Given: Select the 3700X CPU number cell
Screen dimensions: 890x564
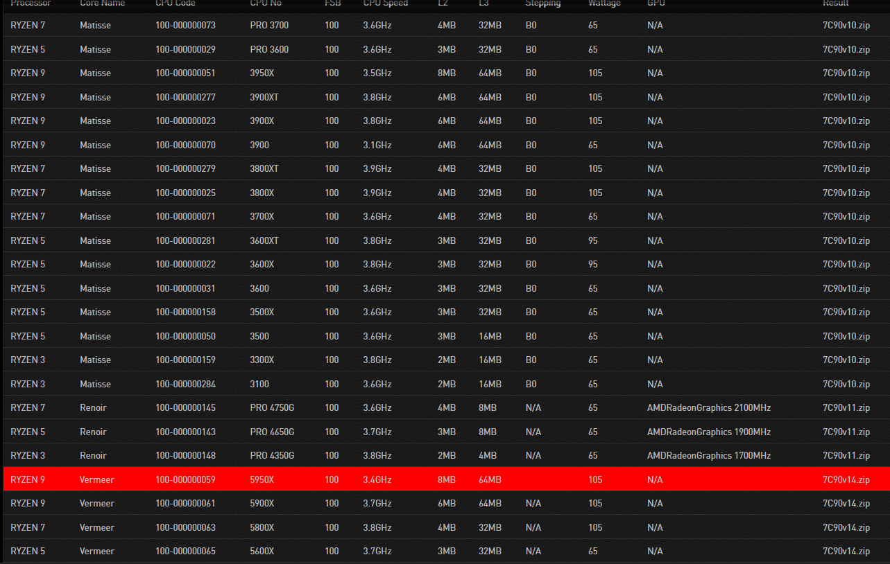Looking at the screenshot, I should pyautogui.click(x=262, y=216).
